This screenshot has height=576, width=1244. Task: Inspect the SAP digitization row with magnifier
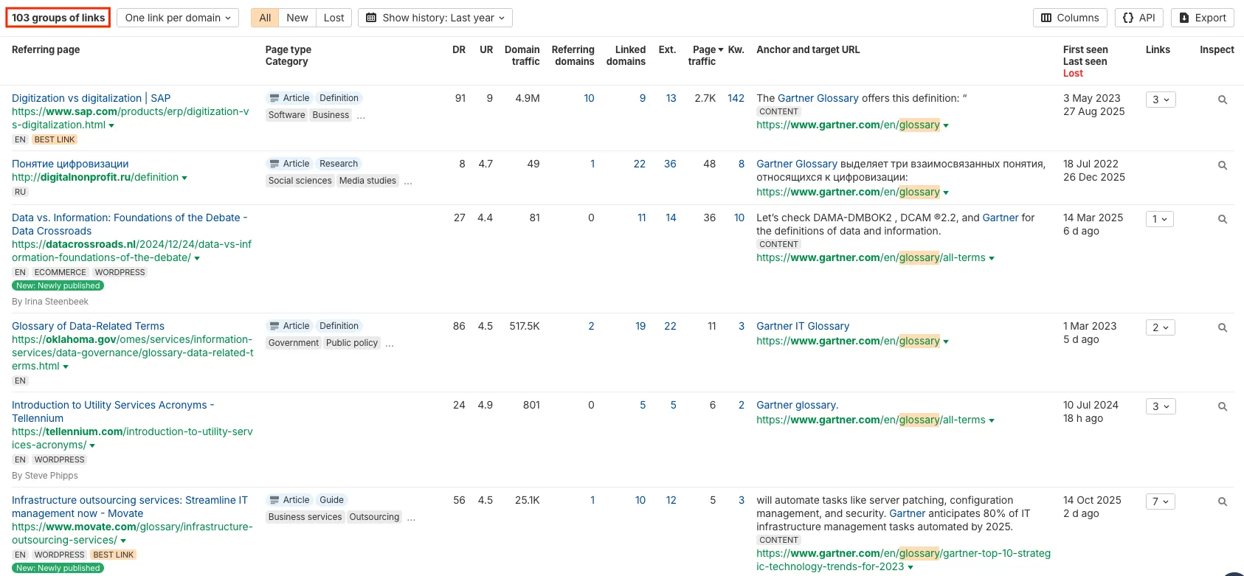pos(1222,100)
